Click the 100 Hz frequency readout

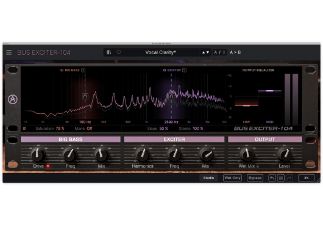[x=85, y=122]
